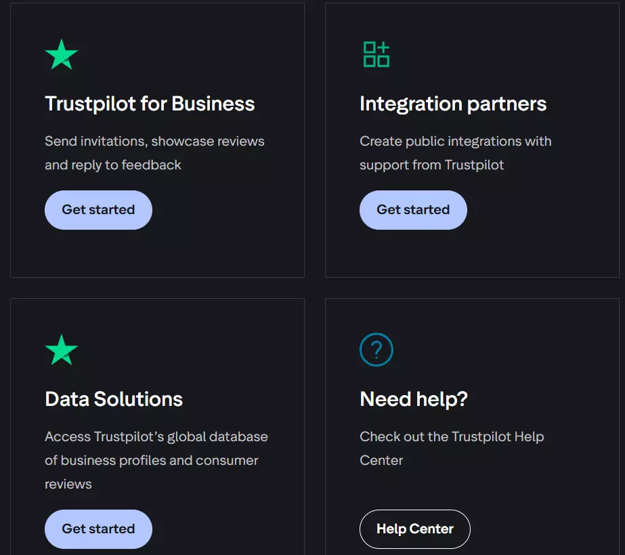625x555 pixels.
Task: Click the green star icon above Data Solutions
Action: [x=62, y=350]
